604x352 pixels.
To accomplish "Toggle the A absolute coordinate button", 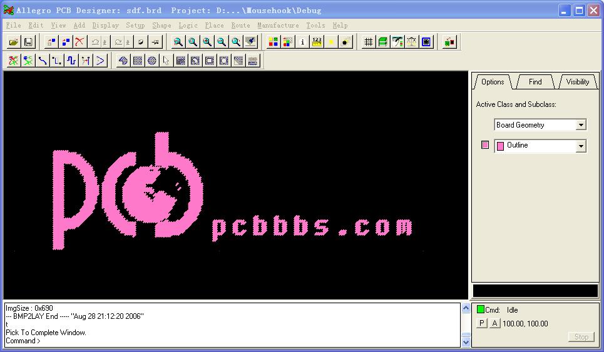I will (x=494, y=323).
